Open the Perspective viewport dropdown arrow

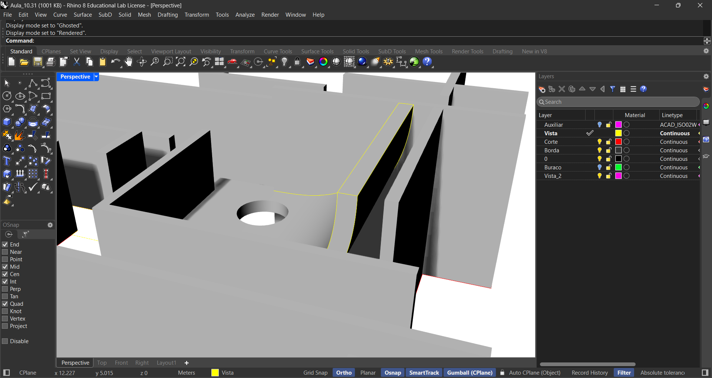[96, 77]
